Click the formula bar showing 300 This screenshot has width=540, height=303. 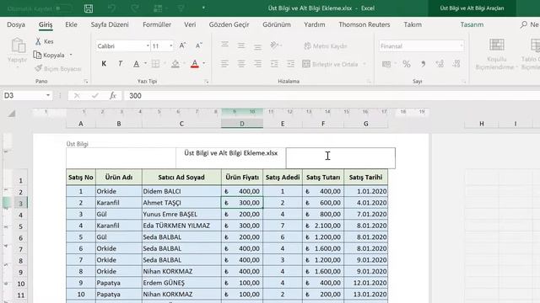coord(331,96)
